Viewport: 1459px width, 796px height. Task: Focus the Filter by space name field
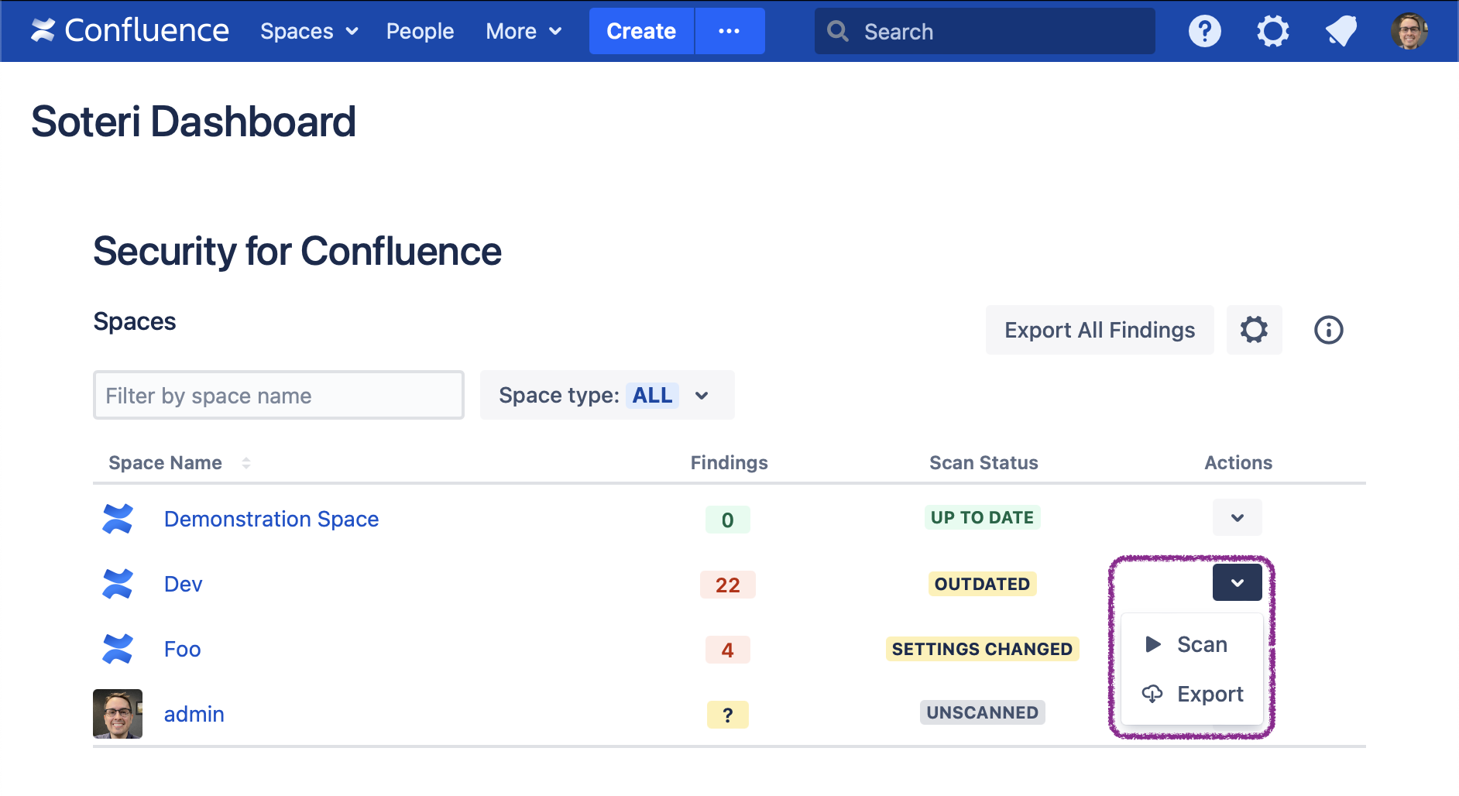279,396
